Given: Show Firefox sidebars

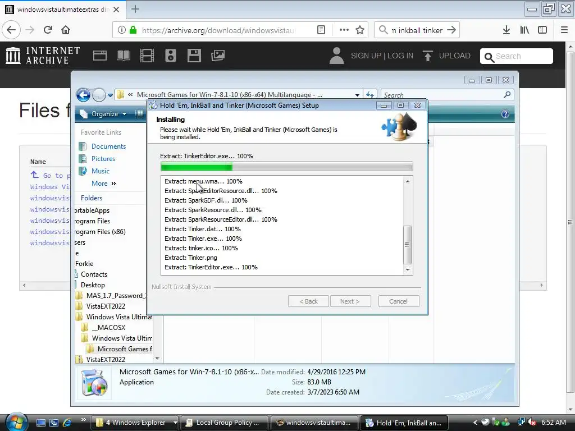Looking at the screenshot, I should click(x=542, y=30).
